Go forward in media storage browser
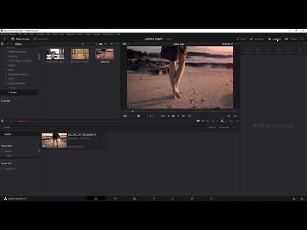307x230 pixels. click(x=12, y=44)
